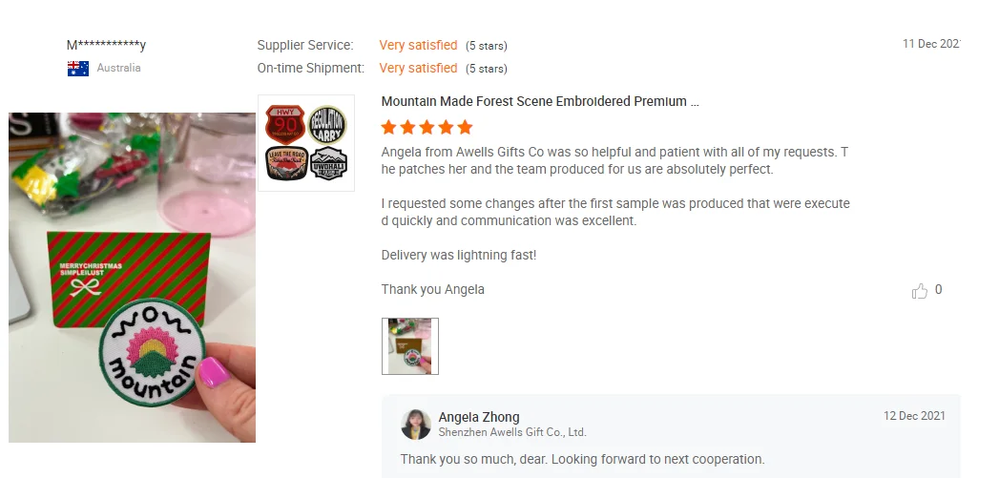Click Supplier Service Very satisfied rating
Screen dimensions: 999x478
(418, 45)
